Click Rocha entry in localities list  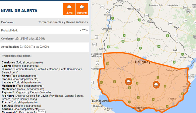tap(6, 103)
